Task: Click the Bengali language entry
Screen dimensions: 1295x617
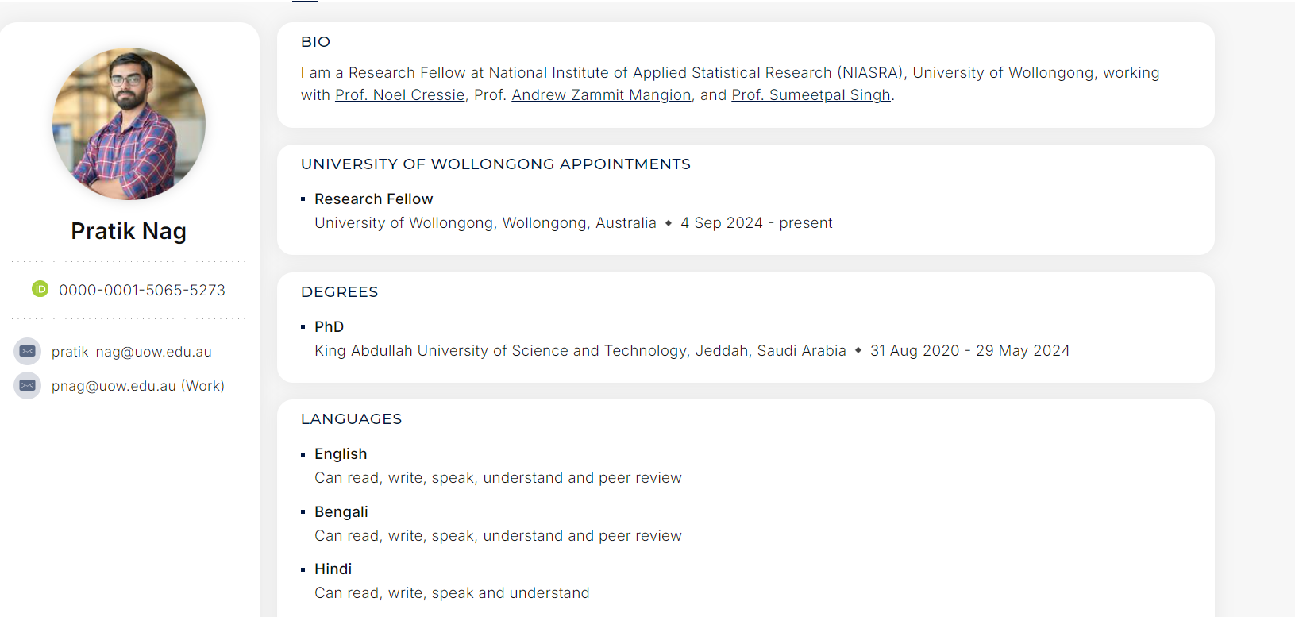Action: (341, 512)
